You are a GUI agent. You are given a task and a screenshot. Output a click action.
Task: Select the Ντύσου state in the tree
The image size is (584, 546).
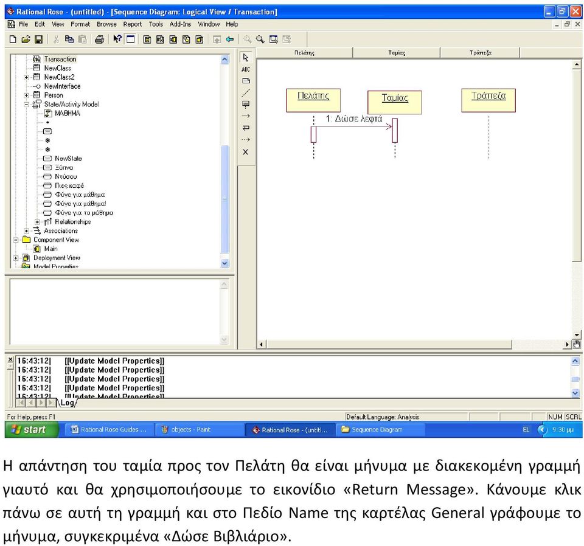coord(66,177)
